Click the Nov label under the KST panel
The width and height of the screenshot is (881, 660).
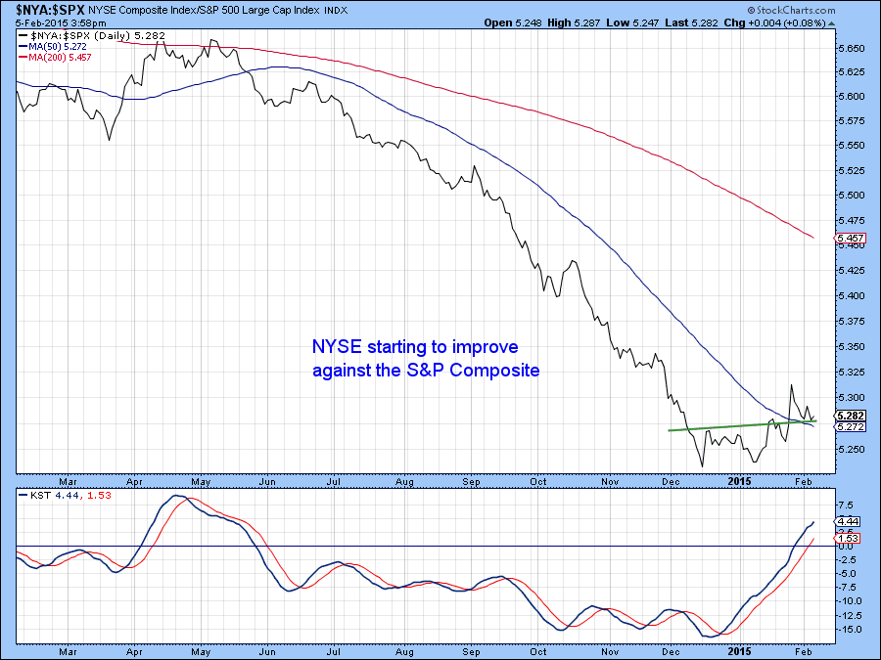pos(610,651)
